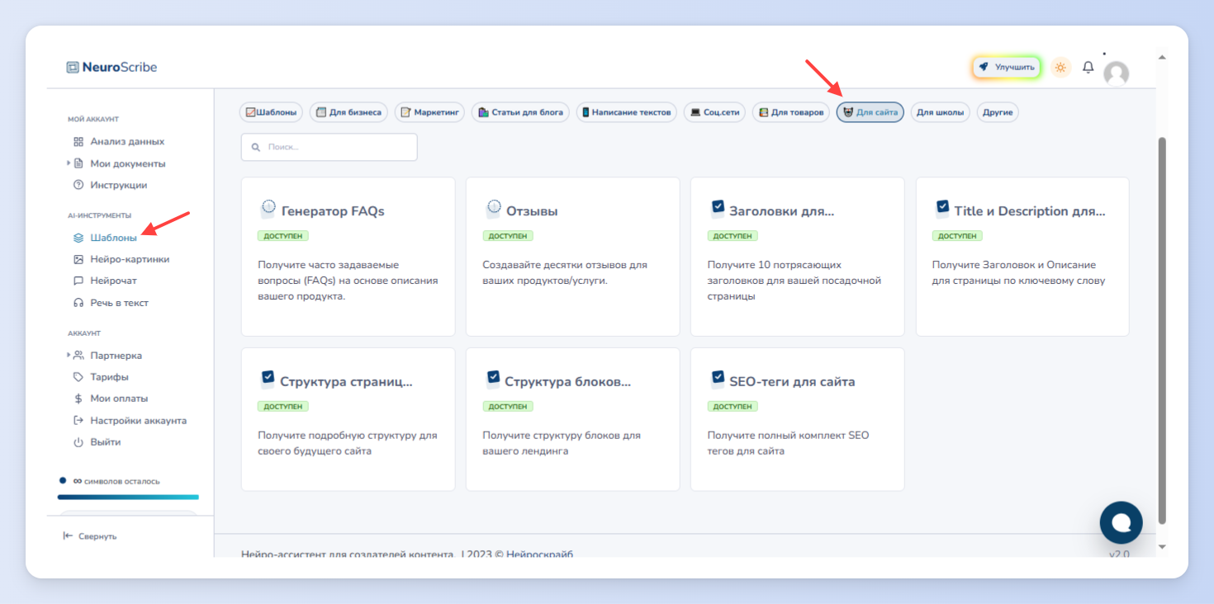Select the Для сайта category tab
The image size is (1214, 604).
pyautogui.click(x=870, y=112)
